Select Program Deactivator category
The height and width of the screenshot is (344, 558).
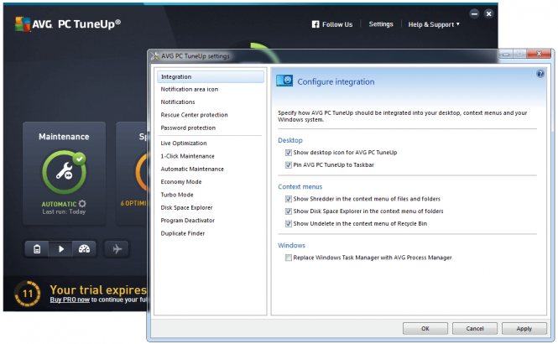point(188,221)
